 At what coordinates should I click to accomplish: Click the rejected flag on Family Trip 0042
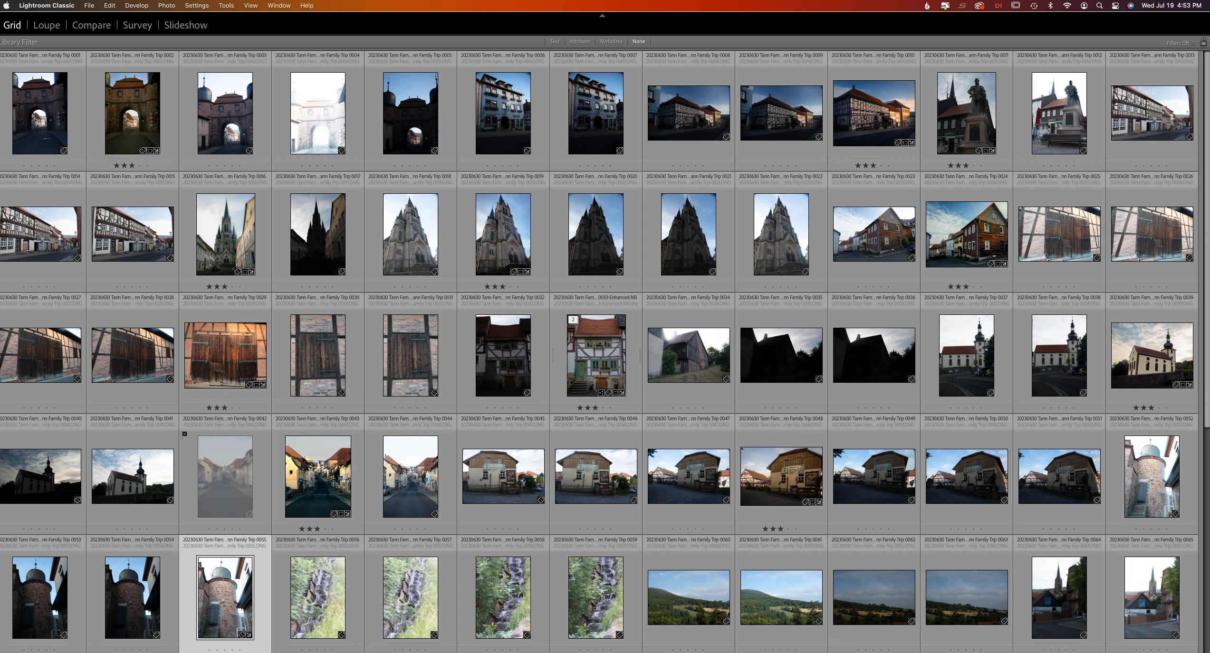pyautogui.click(x=185, y=434)
